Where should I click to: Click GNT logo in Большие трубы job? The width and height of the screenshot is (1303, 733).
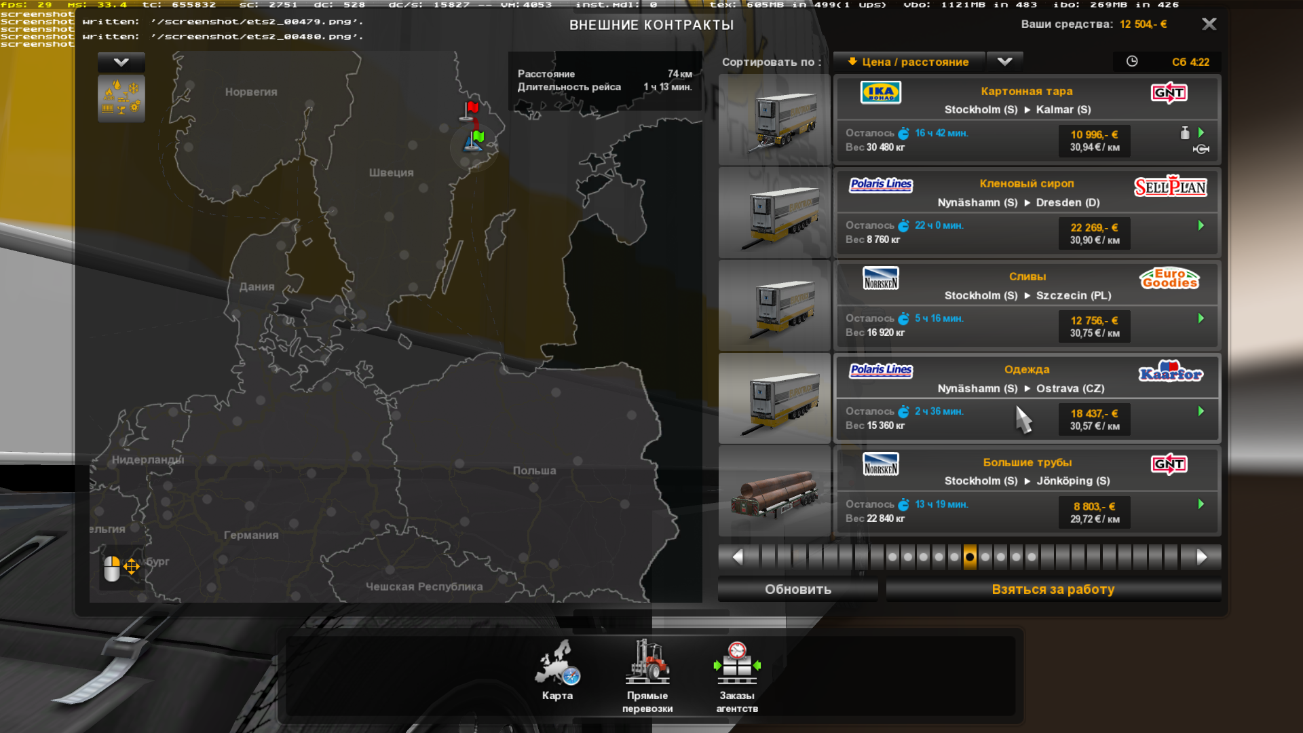tap(1169, 464)
